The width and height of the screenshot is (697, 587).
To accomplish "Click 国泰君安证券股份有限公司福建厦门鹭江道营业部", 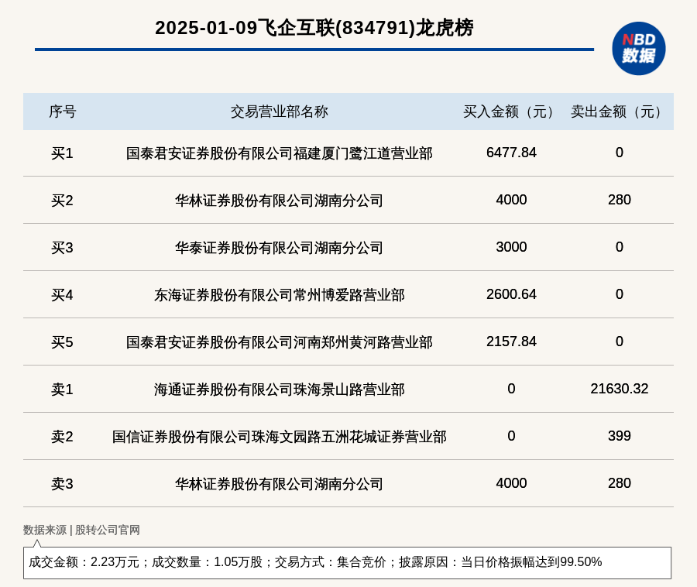I will [x=279, y=153].
